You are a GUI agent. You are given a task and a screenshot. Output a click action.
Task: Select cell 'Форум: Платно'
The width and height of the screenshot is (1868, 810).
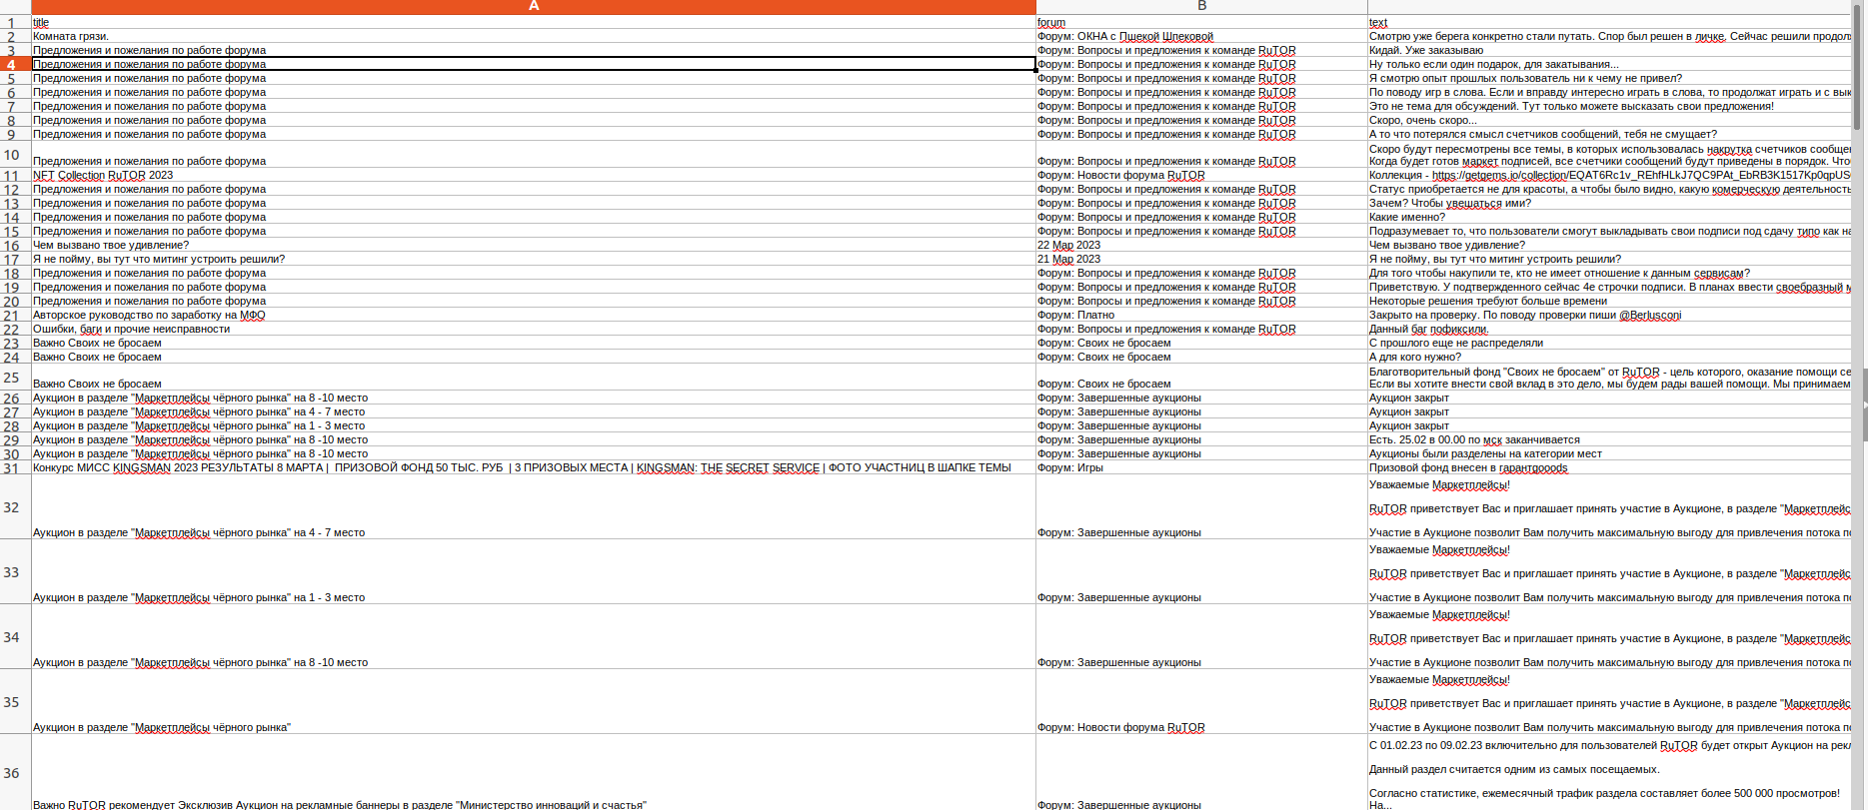(1075, 316)
